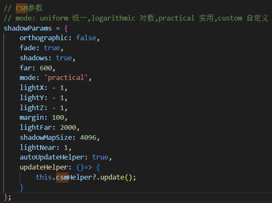Viewport: 272px width, 203px height.
Task: Click the highlighted CSM text in comment
Action: [22, 8]
